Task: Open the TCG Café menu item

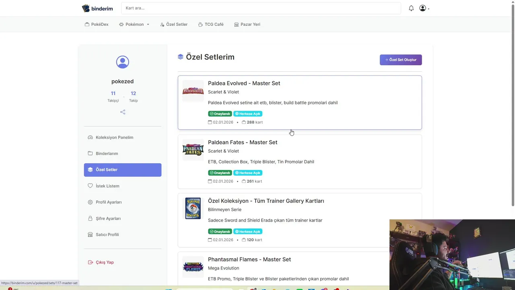Action: point(211,24)
